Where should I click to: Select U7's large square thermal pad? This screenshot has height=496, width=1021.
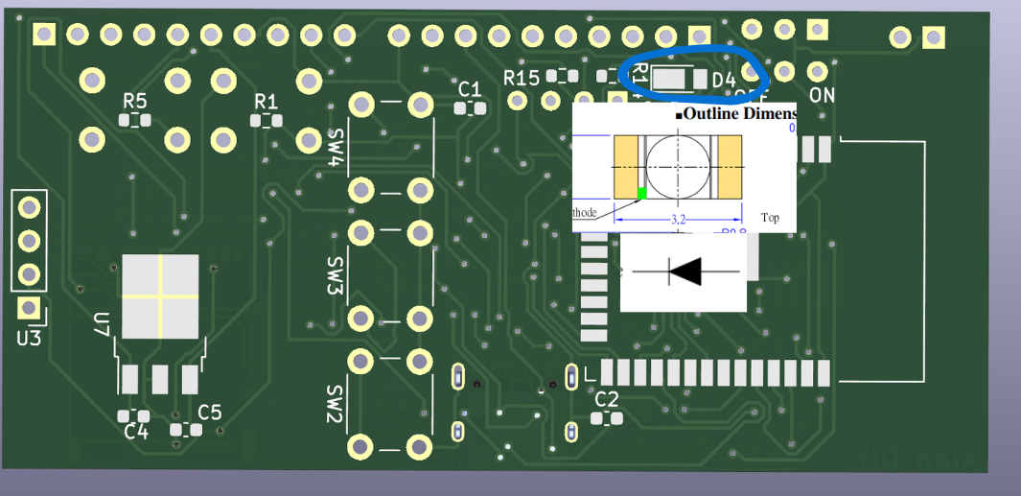pos(160,295)
